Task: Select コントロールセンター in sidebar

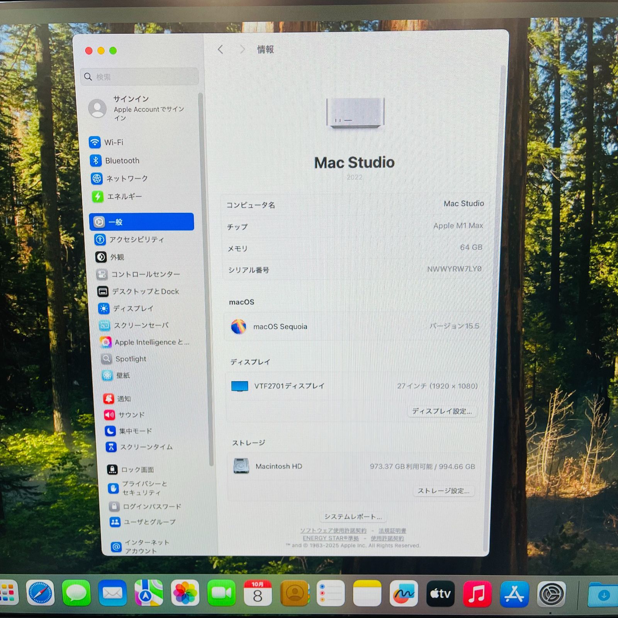Action: click(x=145, y=274)
